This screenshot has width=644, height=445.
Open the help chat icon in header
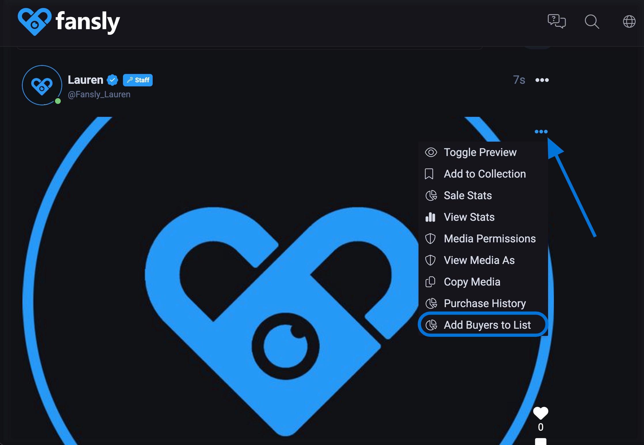tap(556, 22)
